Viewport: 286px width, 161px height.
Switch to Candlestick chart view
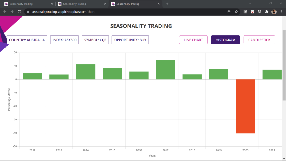click(259, 40)
